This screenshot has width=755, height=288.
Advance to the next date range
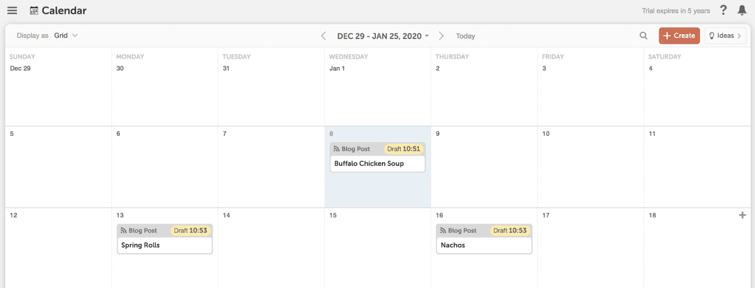[441, 36]
